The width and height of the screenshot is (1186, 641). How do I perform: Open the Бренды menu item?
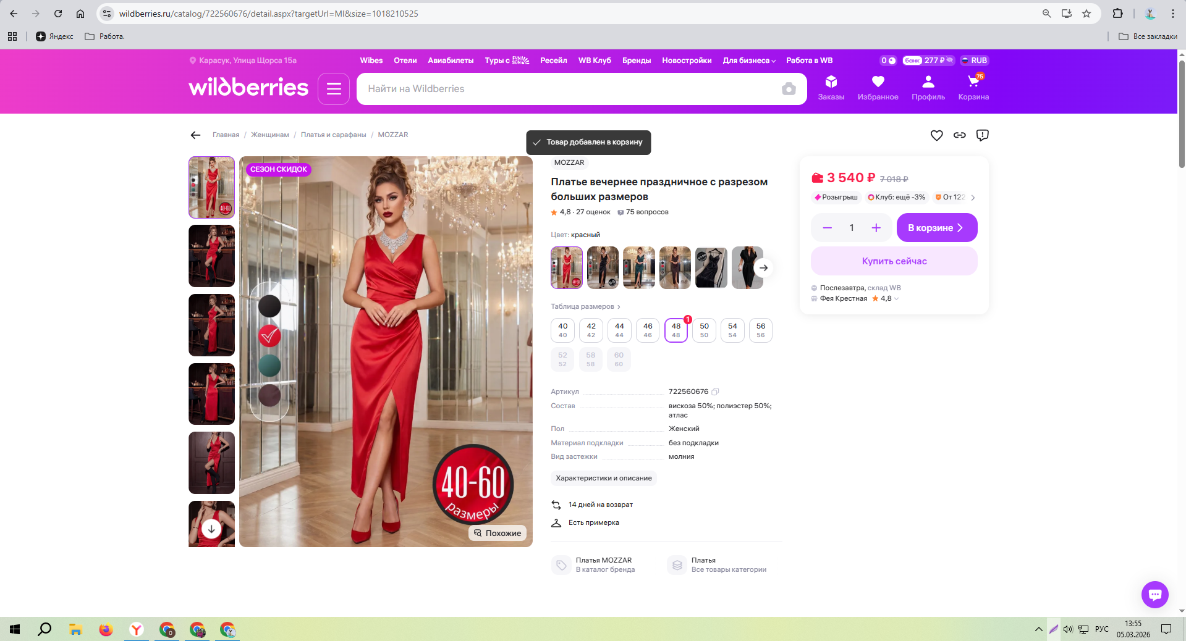pos(637,61)
